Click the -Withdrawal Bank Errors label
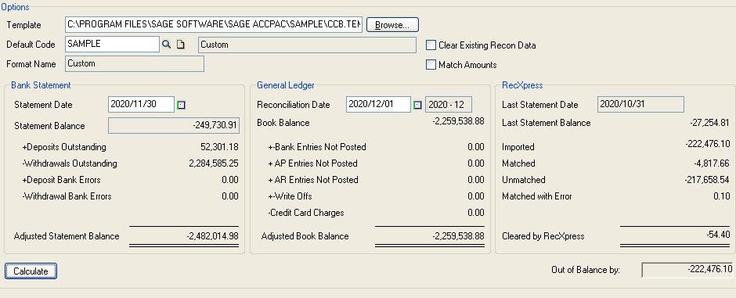The image size is (736, 298). pyautogui.click(x=67, y=196)
